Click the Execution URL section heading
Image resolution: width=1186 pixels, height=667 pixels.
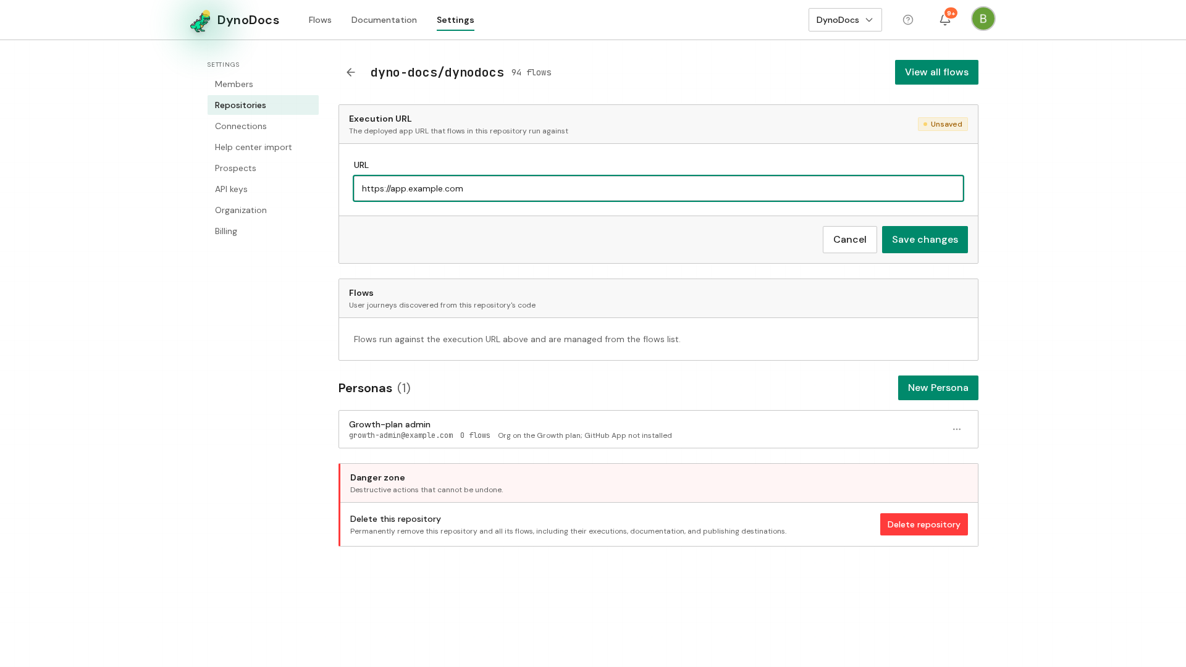tap(380, 119)
